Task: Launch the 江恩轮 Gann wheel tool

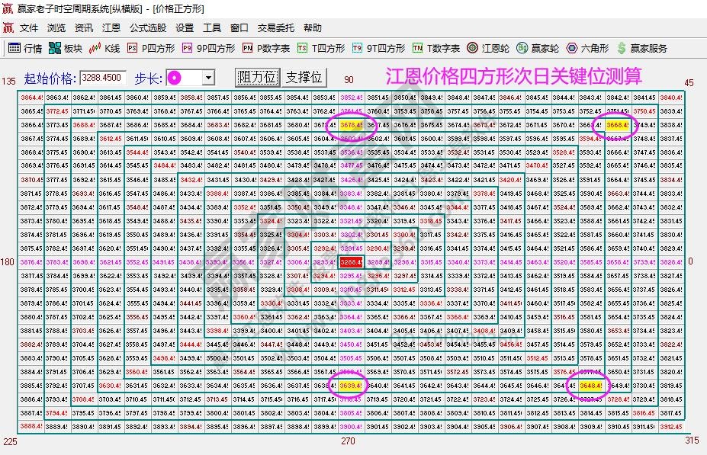Action: pos(484,46)
